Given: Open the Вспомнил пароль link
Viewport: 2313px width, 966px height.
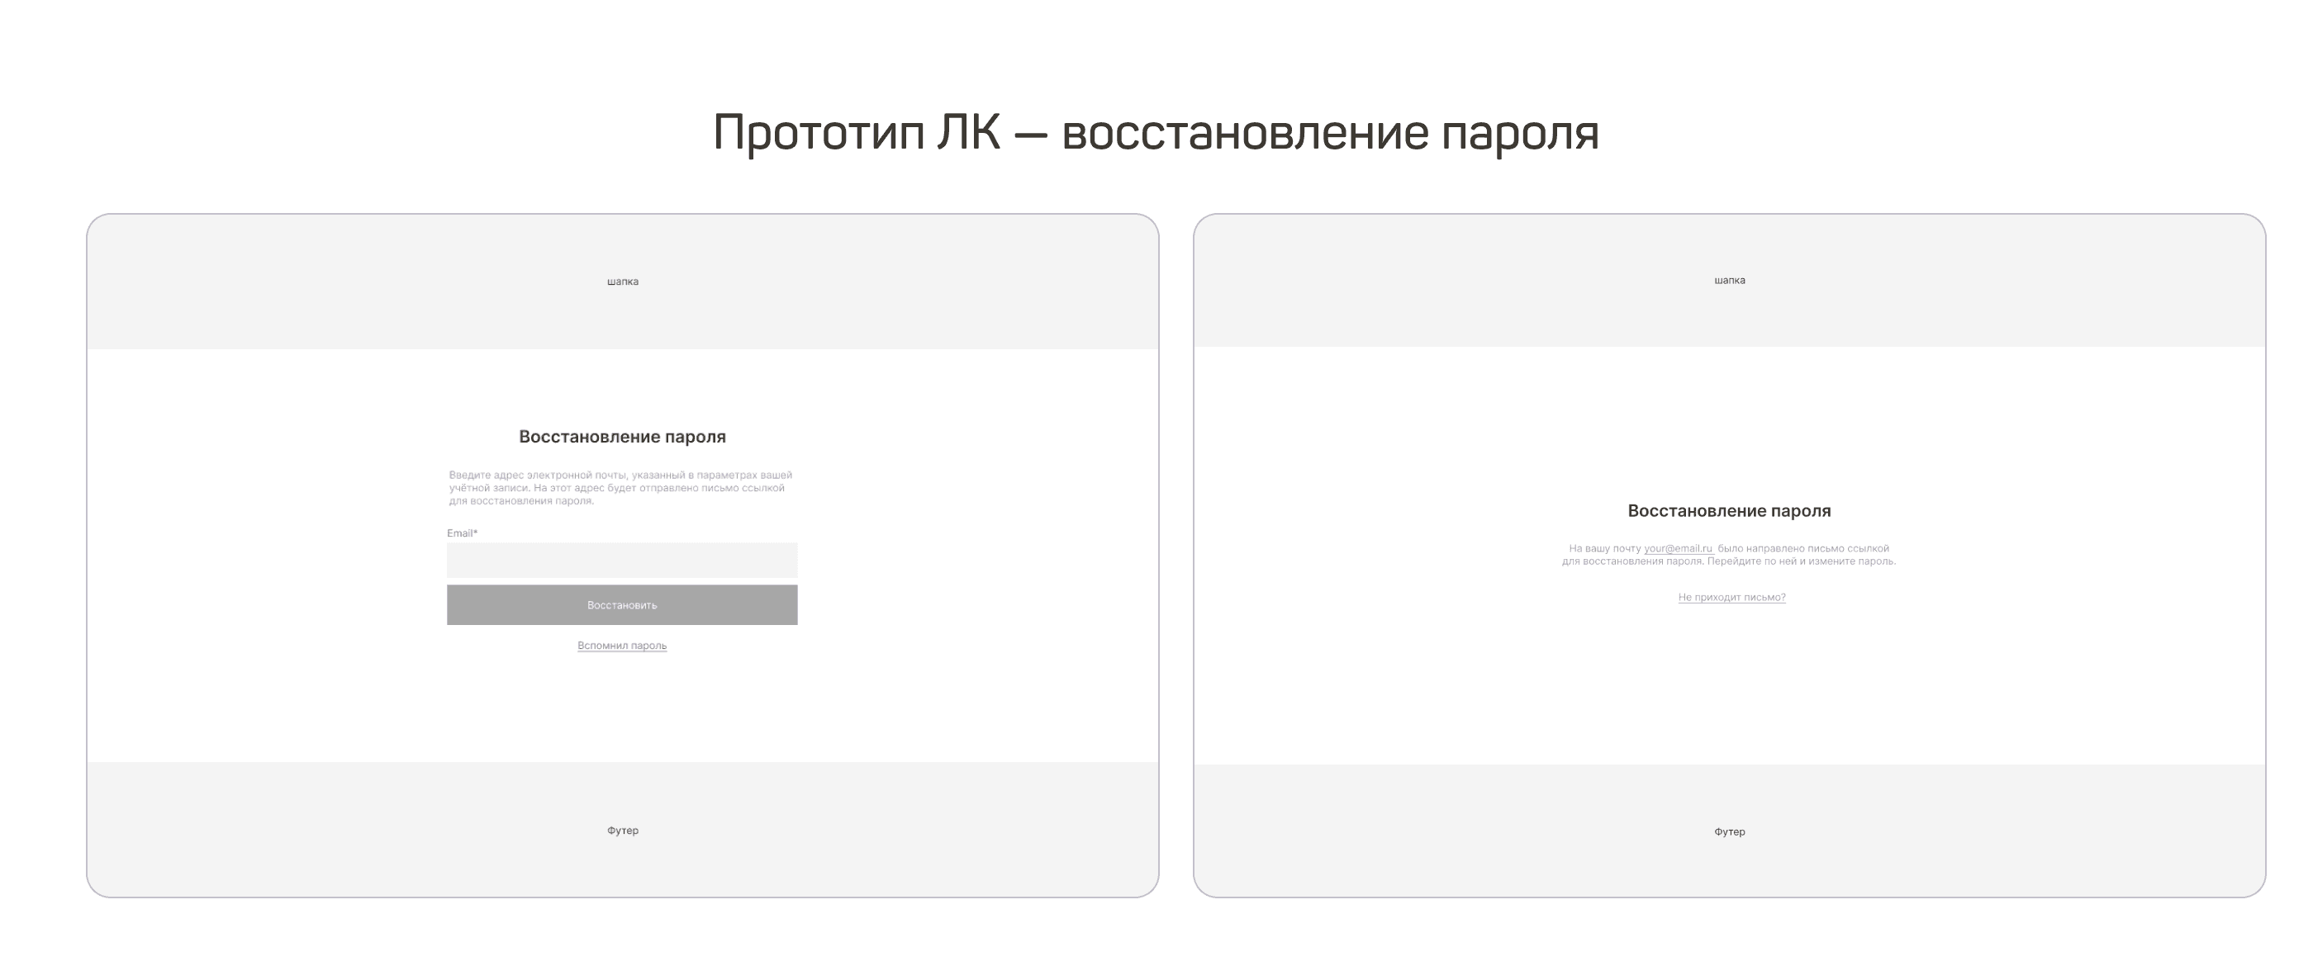Looking at the screenshot, I should click(x=621, y=646).
